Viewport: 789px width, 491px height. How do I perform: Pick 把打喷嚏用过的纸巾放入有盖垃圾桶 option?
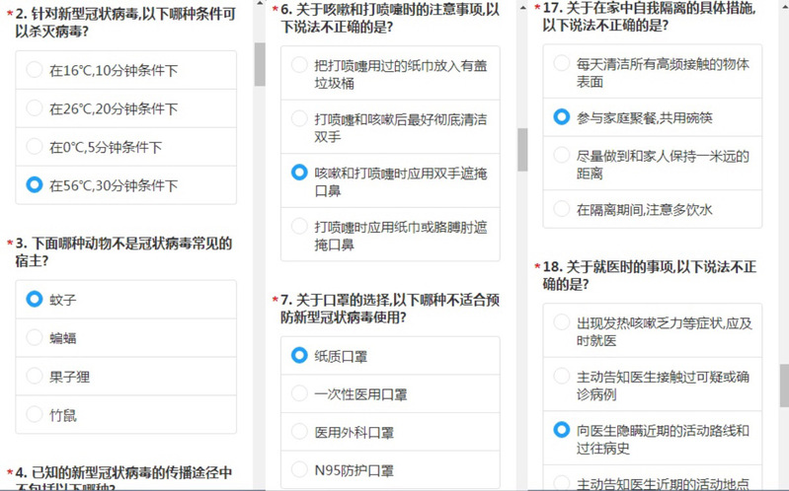[299, 64]
